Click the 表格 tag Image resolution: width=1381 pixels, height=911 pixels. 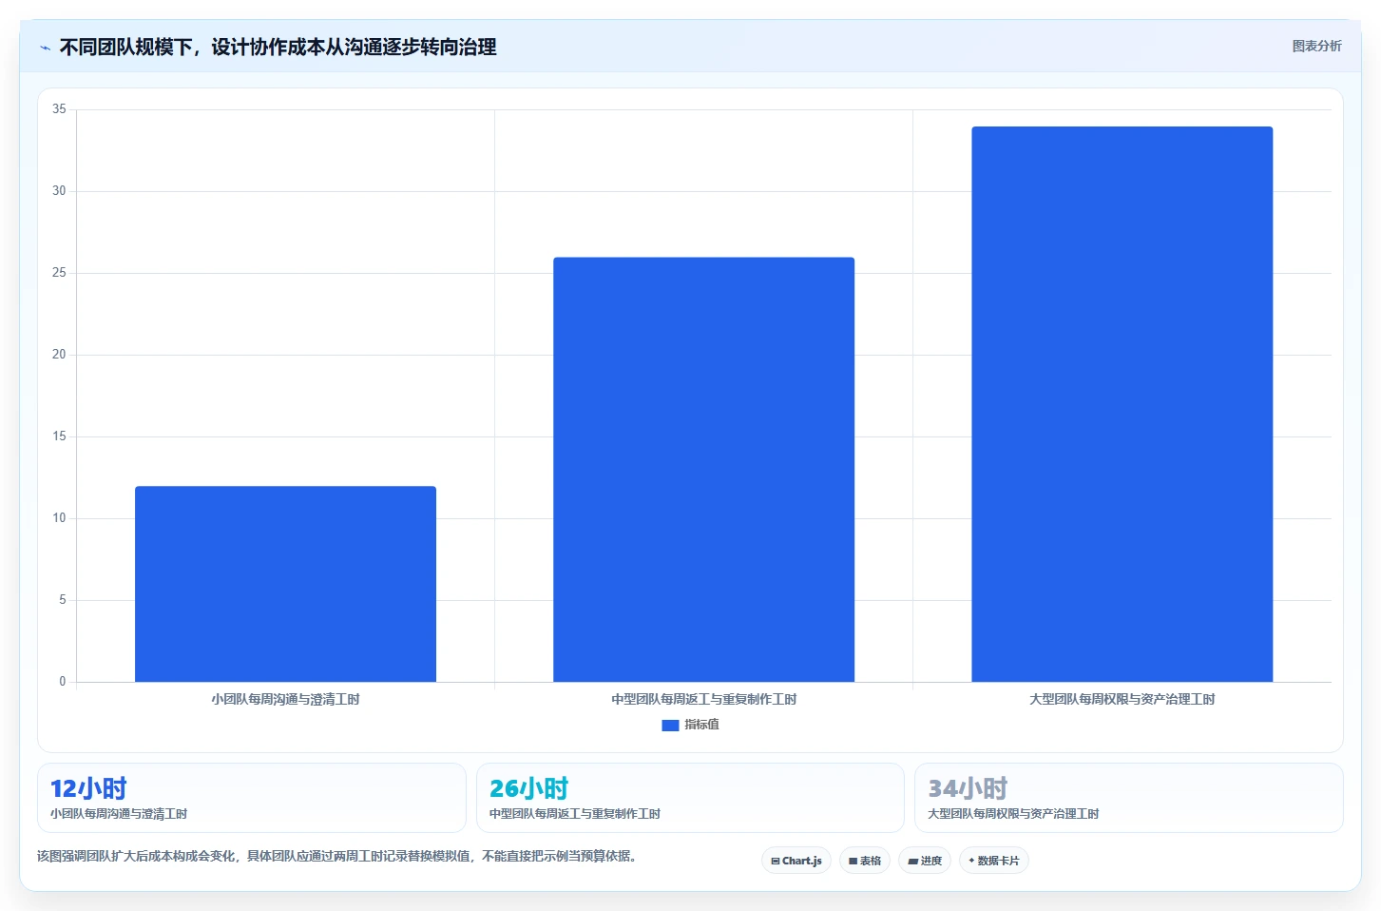pyautogui.click(x=865, y=861)
